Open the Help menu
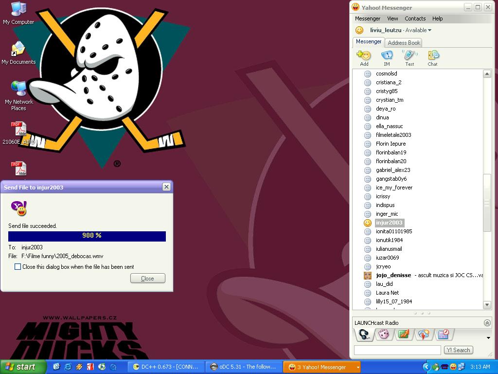 [x=437, y=19]
